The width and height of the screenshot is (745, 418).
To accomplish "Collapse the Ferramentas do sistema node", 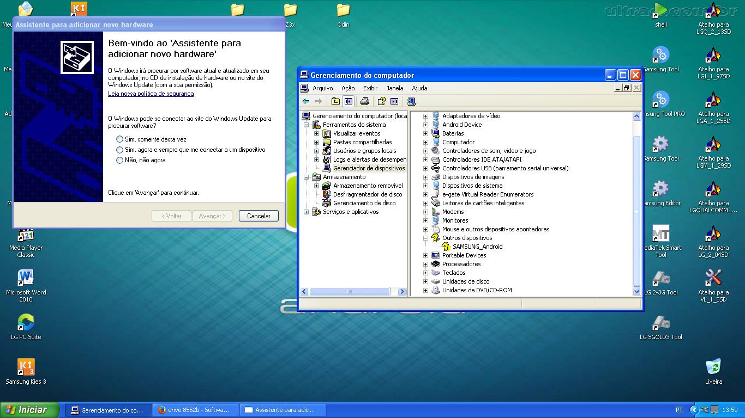I will coord(306,125).
